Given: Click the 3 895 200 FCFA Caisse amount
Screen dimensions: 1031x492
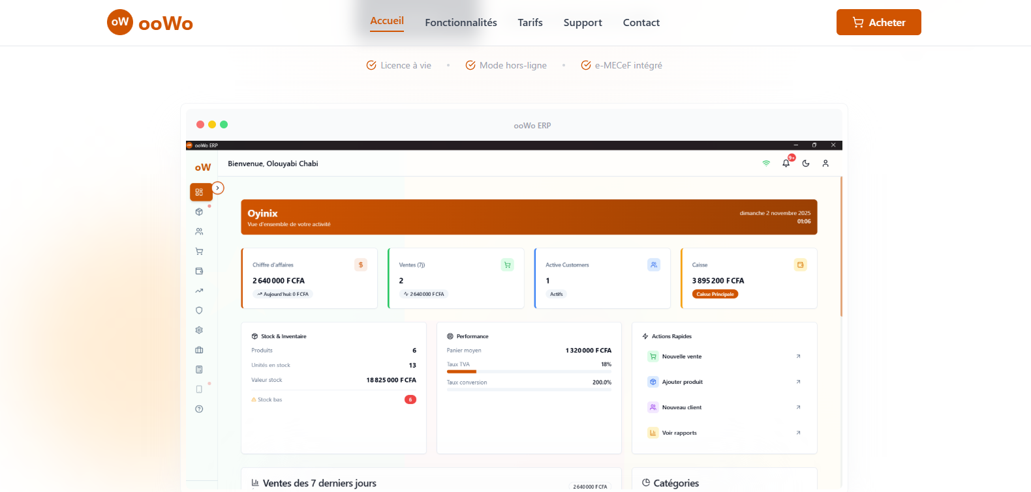Looking at the screenshot, I should tap(718, 281).
